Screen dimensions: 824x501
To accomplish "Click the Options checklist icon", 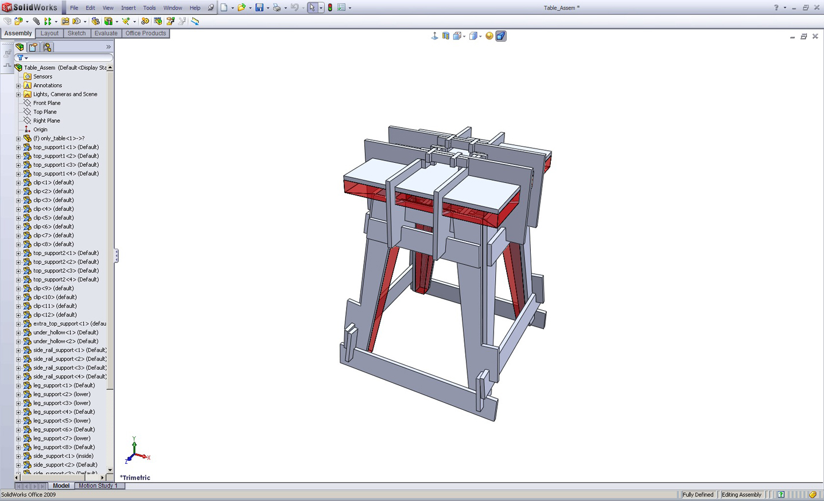I will click(x=341, y=7).
